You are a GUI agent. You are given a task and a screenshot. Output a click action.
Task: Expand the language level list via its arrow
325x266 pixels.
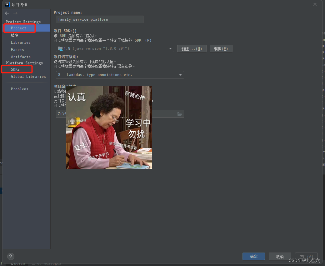coord(180,75)
